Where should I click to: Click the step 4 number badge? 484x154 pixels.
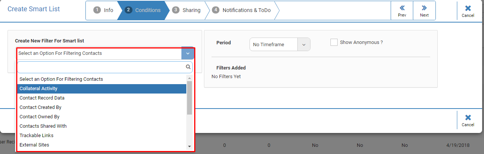[x=216, y=10]
